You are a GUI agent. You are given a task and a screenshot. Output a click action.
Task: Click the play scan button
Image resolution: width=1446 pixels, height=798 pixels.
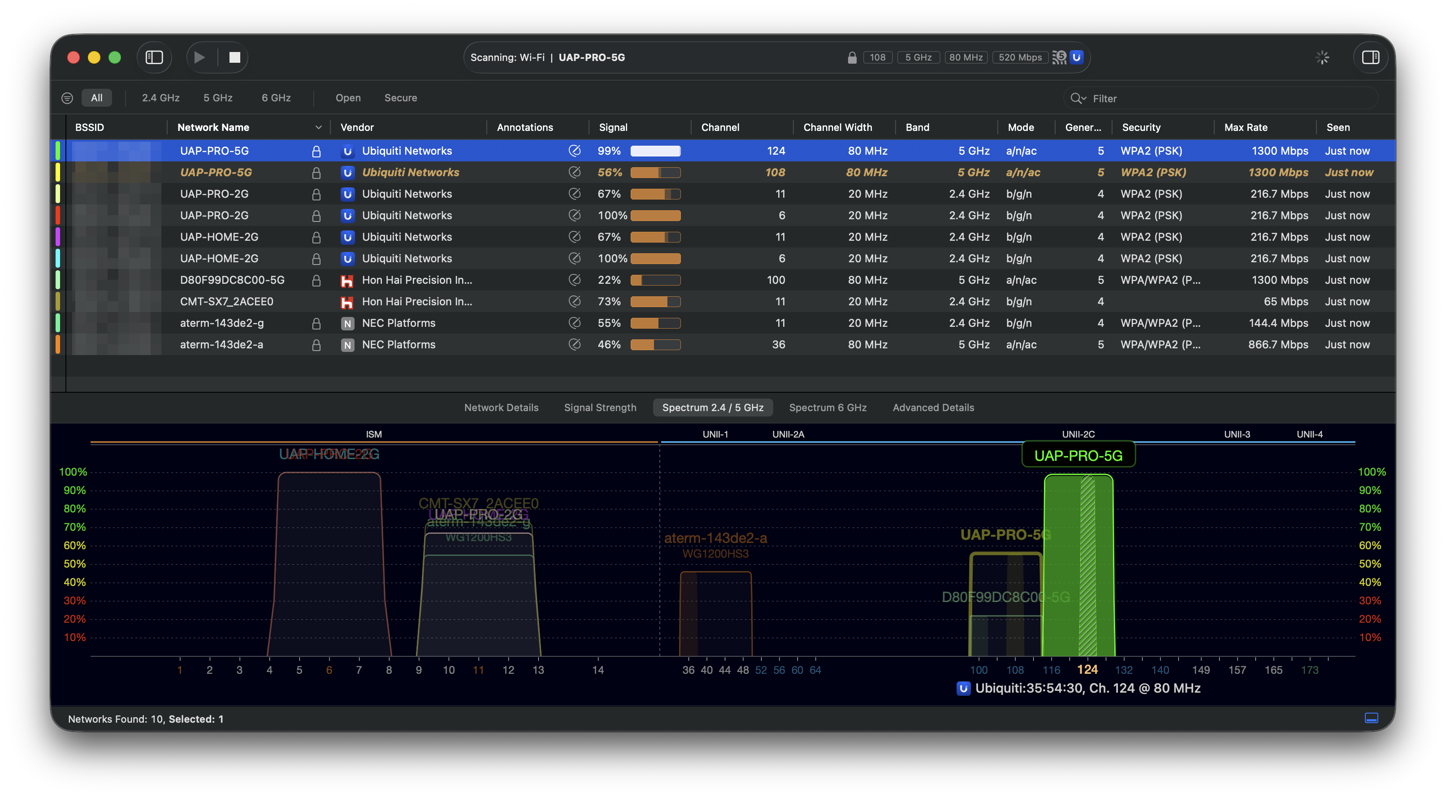(199, 57)
